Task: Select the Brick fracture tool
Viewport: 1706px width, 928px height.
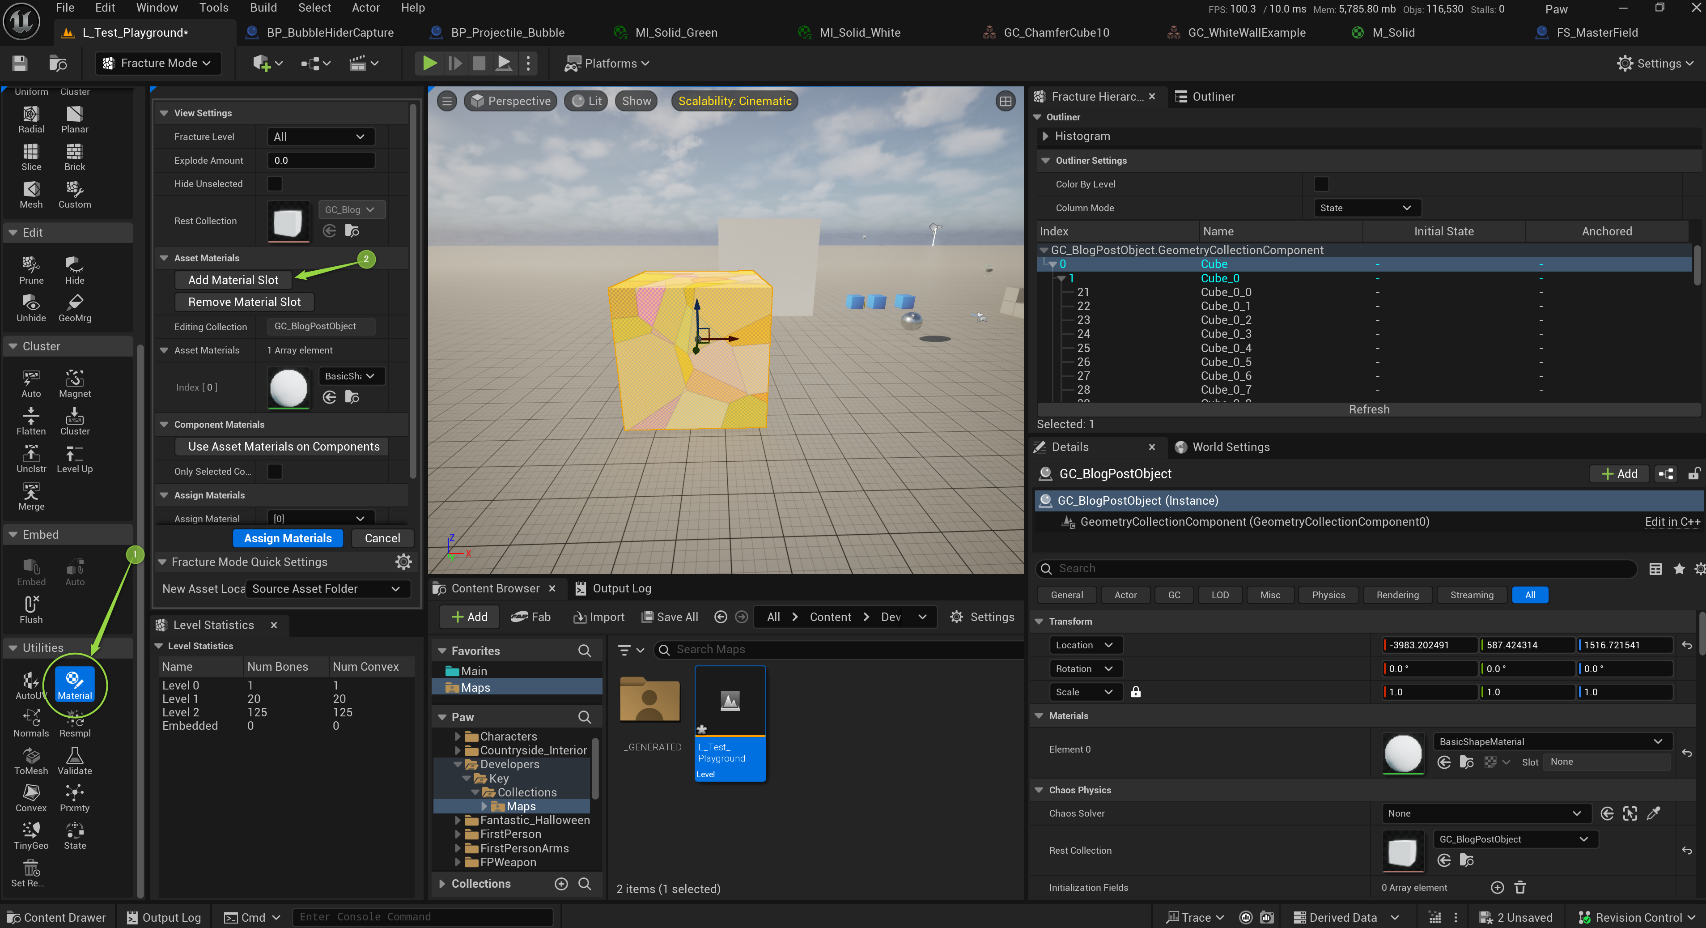Action: (x=74, y=158)
